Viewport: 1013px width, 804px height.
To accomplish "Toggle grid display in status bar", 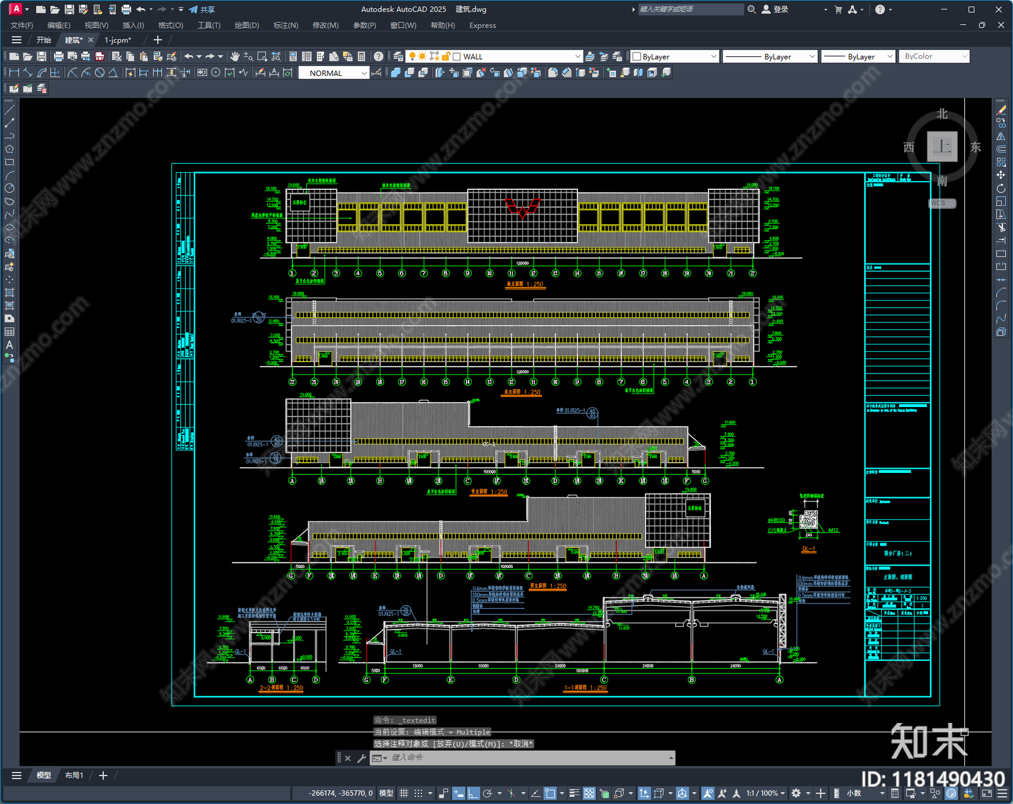I will 403,793.
